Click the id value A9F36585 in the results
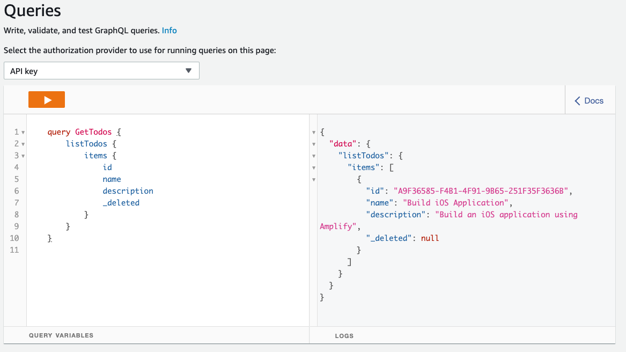Screen dimensions: 626x352 (x=481, y=191)
